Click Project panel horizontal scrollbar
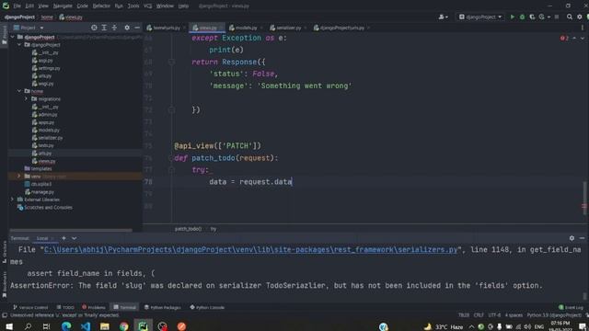This screenshot has height=331, width=589. (x=71, y=230)
